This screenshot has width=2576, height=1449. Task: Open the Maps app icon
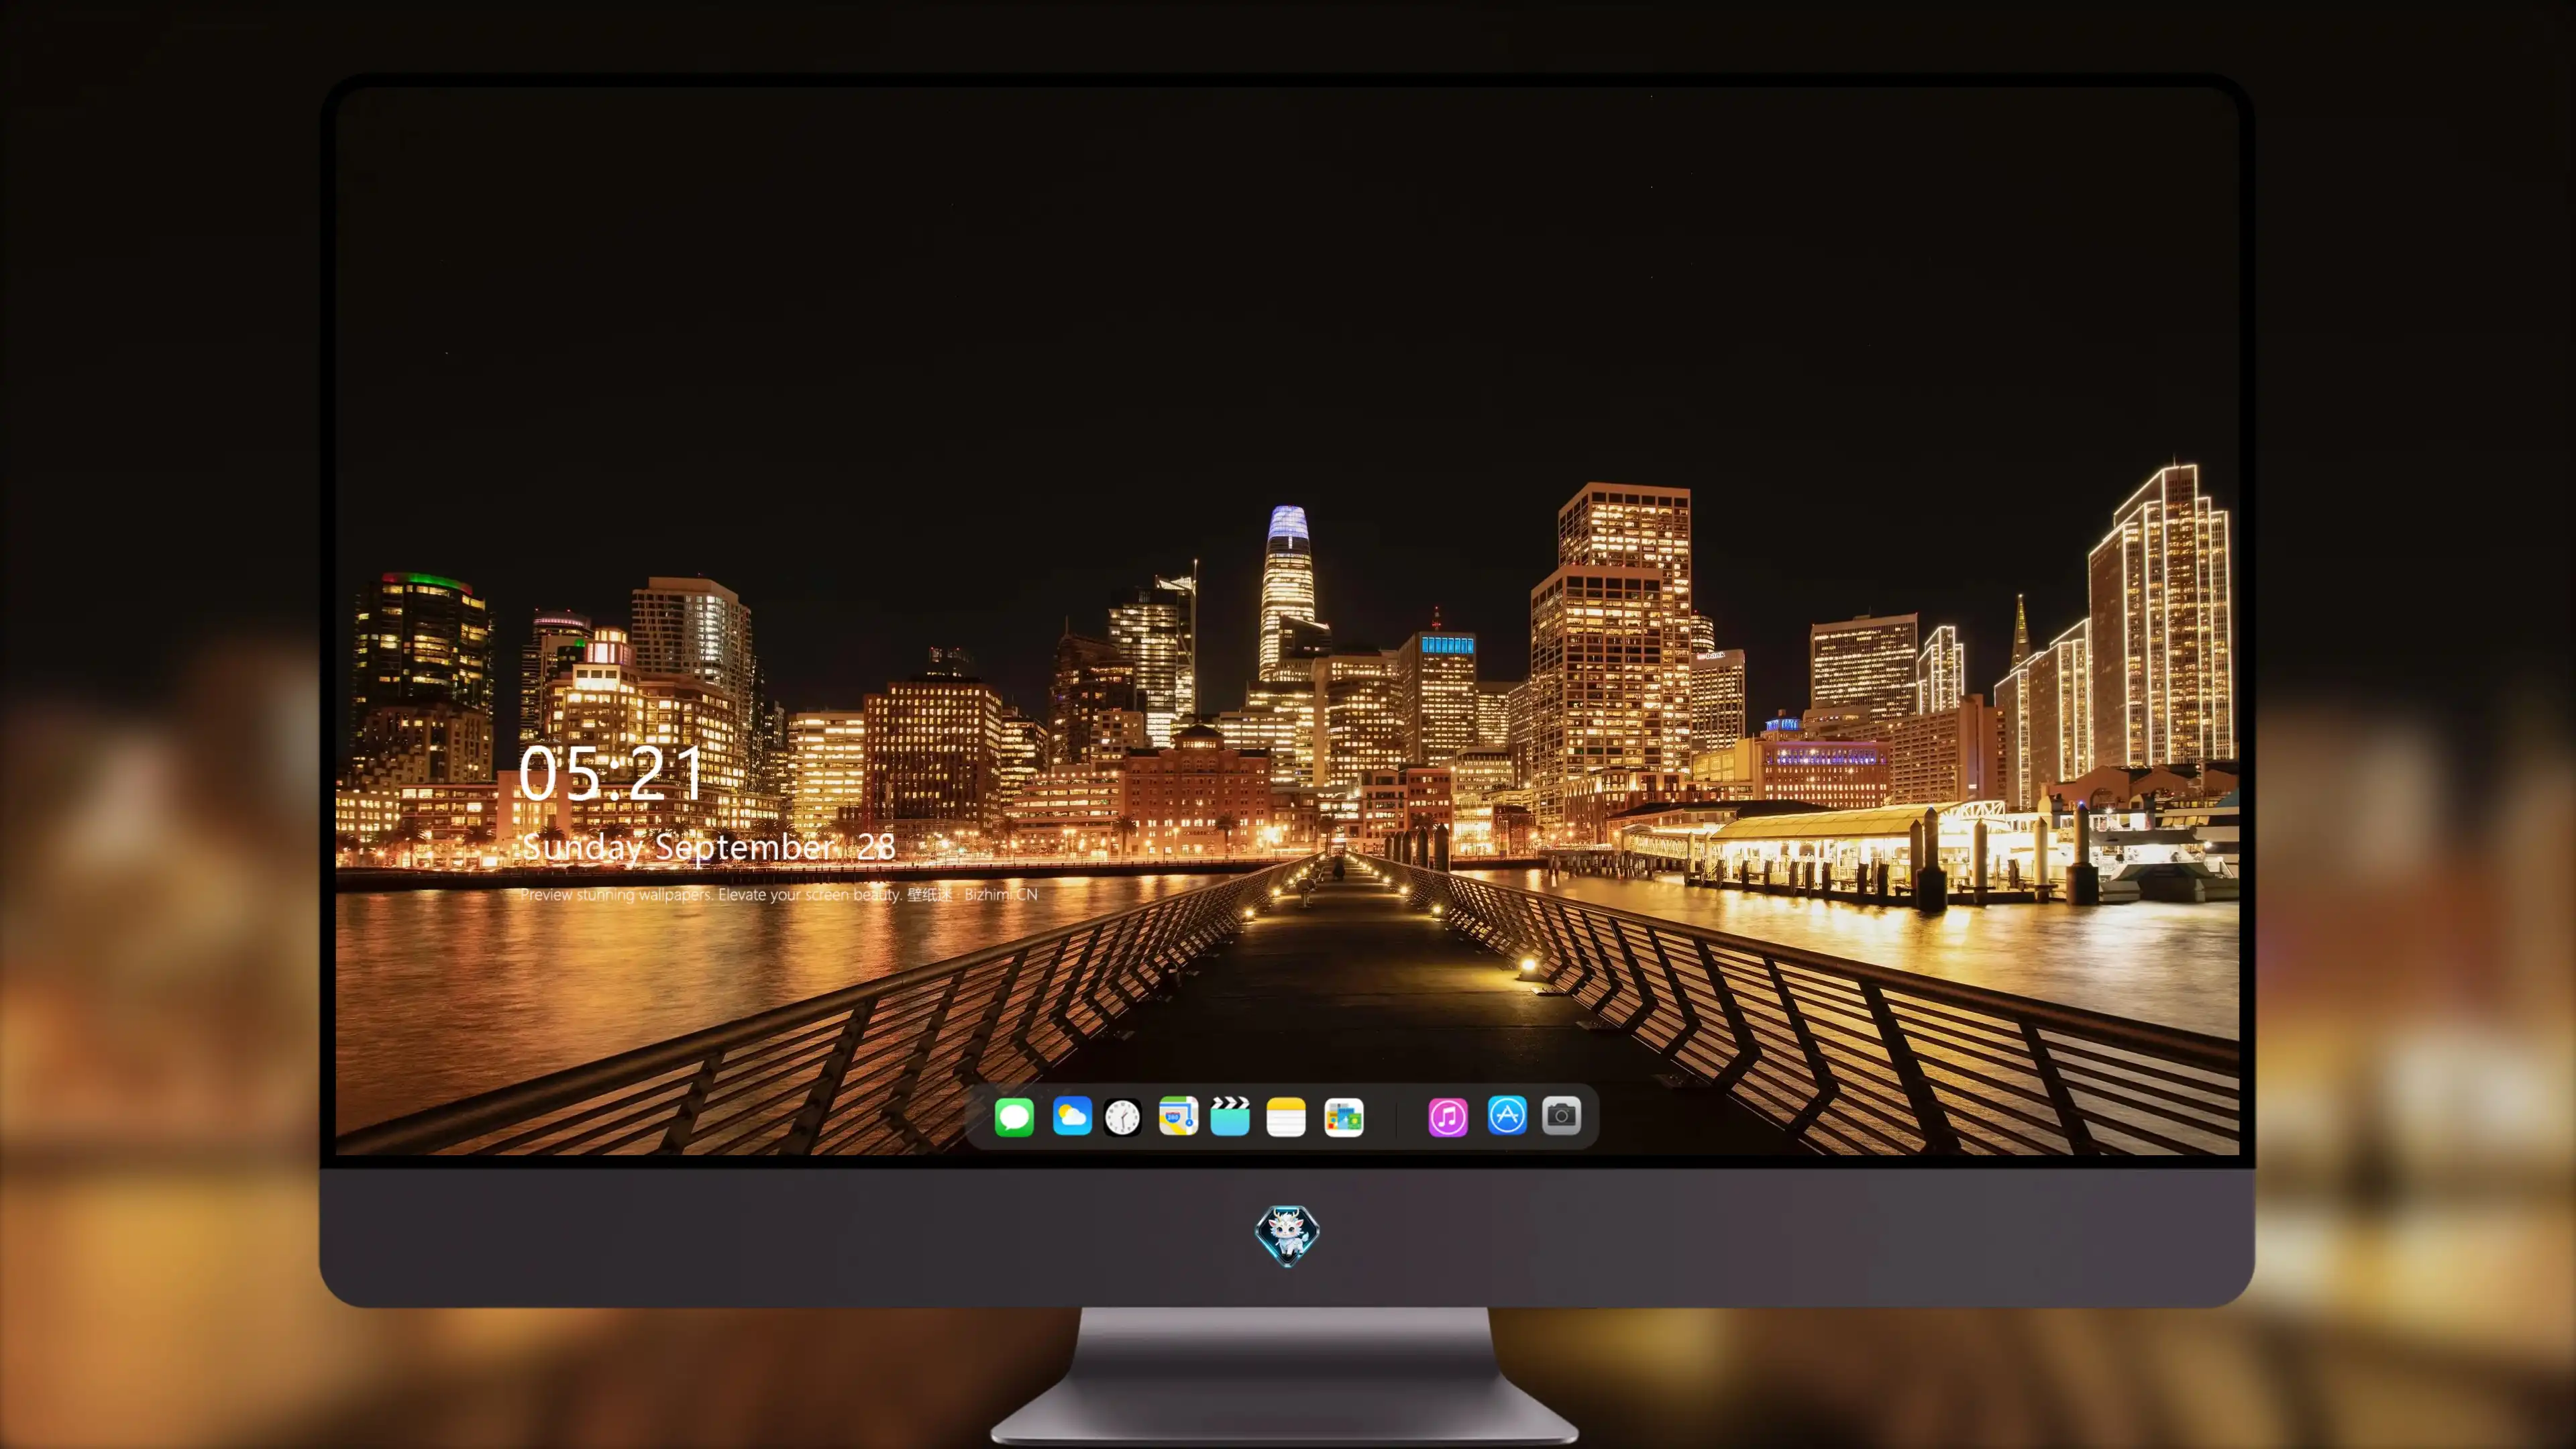click(x=1178, y=1116)
